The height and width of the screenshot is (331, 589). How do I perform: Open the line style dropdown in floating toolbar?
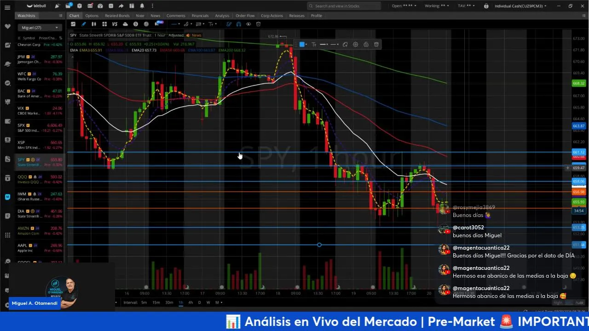point(335,45)
